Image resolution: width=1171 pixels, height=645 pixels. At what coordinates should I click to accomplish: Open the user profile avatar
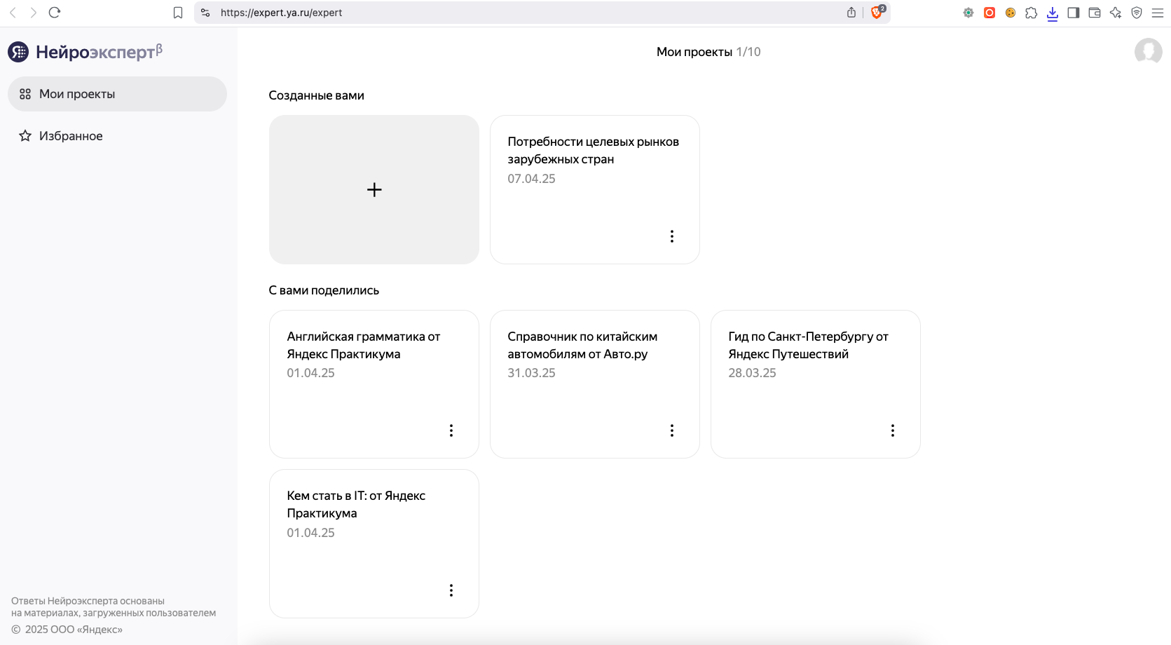[x=1149, y=51]
